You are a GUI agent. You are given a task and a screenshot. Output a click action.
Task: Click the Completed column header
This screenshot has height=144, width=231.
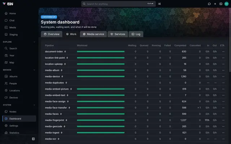[x=180, y=46]
